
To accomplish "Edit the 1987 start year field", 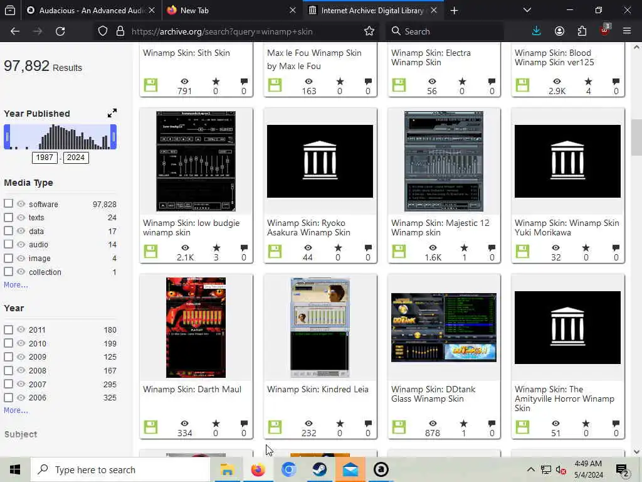I will pyautogui.click(x=45, y=158).
